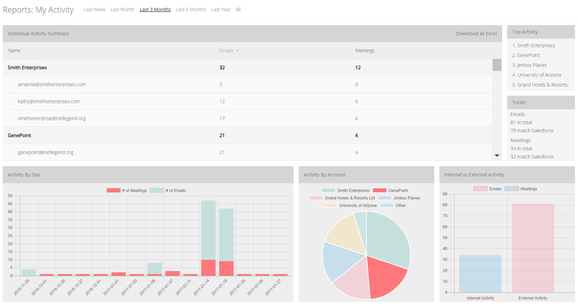This screenshot has height=308, width=578.
Task: Click the Meetings column header
Action: coord(365,51)
